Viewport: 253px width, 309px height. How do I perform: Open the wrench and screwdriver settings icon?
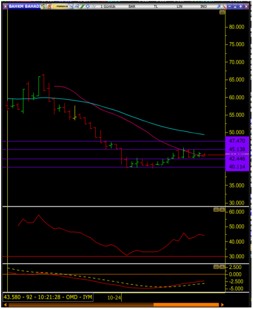click(224, 7)
